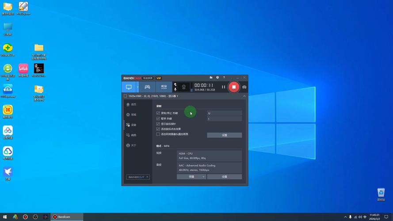
Task: Open the Windows Start menu
Action: click(x=5, y=217)
